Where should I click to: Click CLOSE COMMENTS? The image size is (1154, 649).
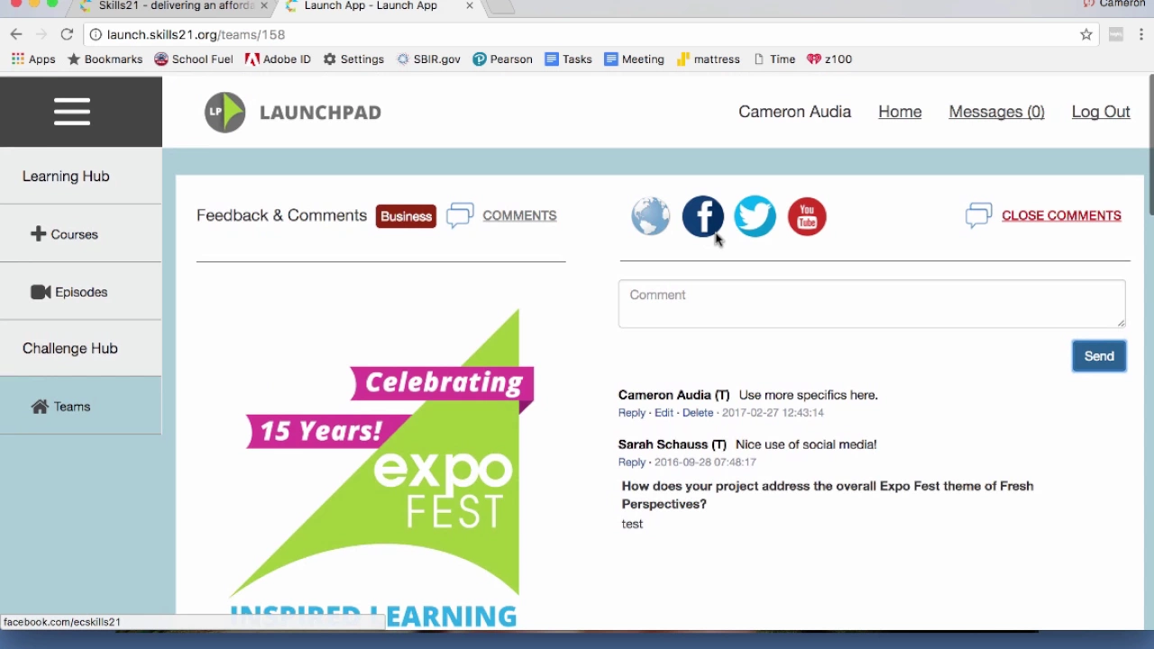point(1061,215)
